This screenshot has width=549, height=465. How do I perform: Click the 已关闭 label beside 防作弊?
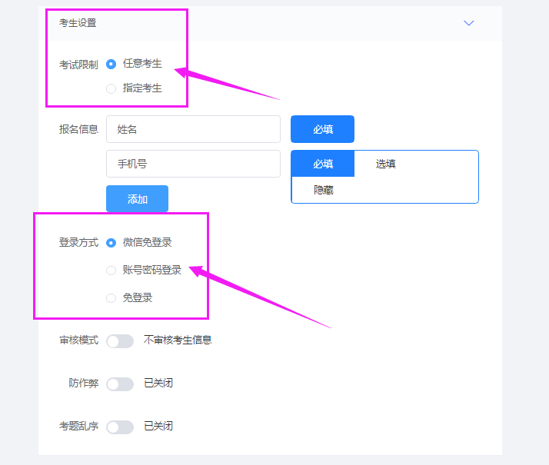coord(158,383)
